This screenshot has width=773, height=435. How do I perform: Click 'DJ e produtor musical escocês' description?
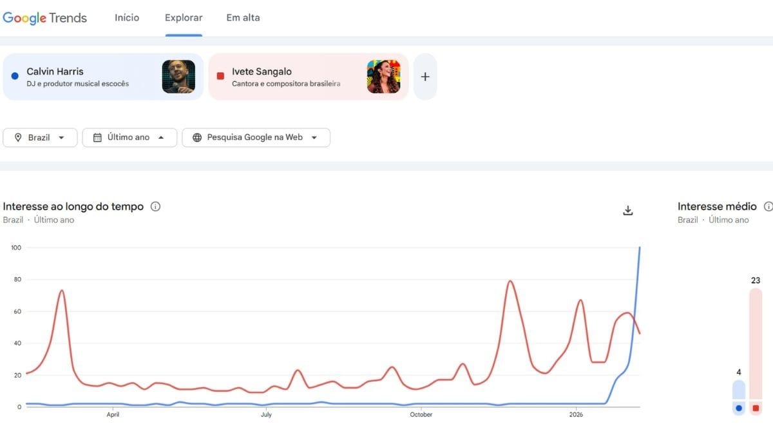[x=78, y=84]
